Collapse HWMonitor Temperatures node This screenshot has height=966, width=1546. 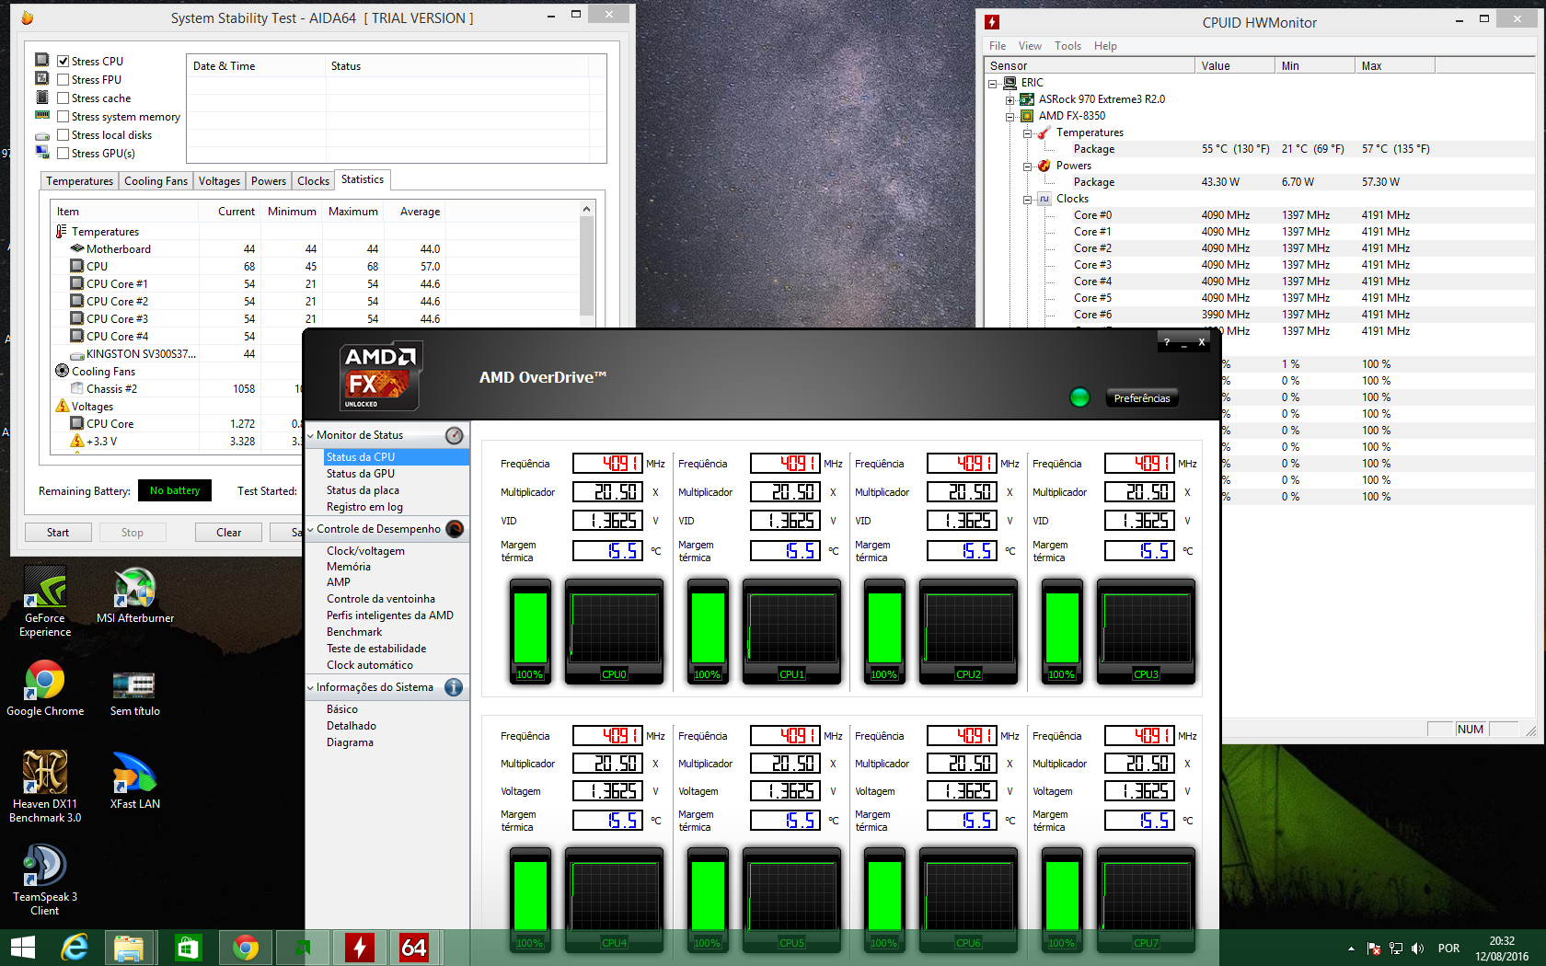(x=1027, y=132)
